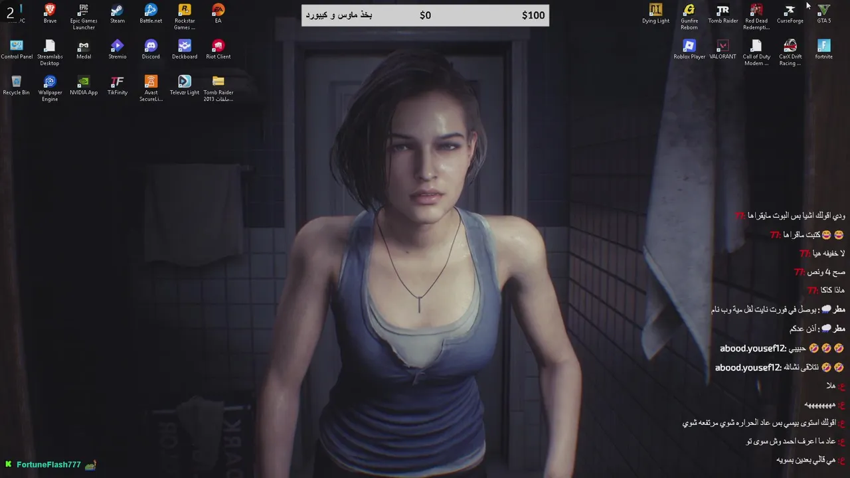Screen dimensions: 850x478
Task: Click chat message 'صح 4 ونص'
Action: click(x=819, y=272)
